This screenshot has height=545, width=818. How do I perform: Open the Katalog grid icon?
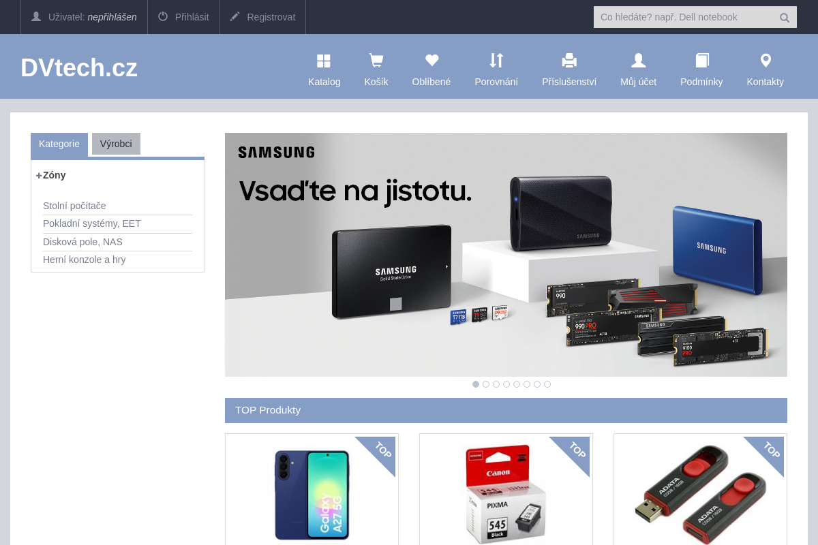[324, 61]
